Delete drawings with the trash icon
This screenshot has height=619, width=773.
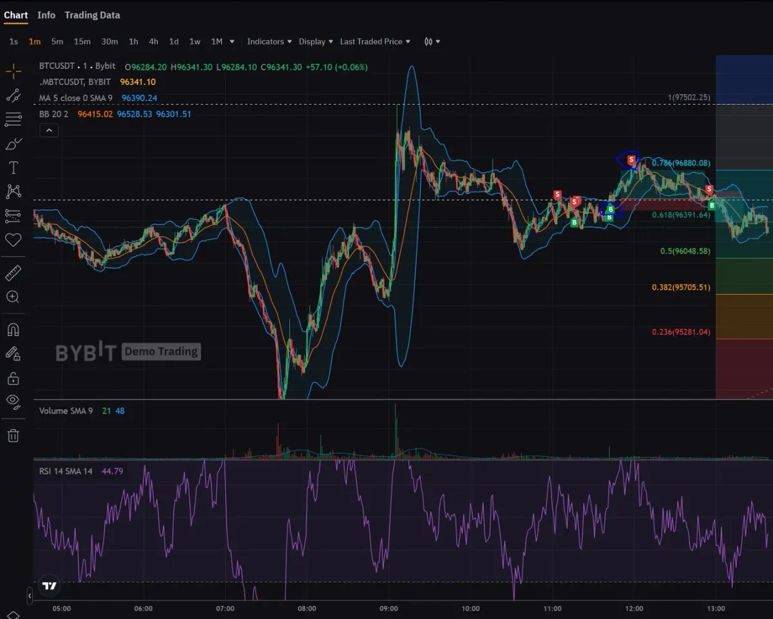pos(13,436)
